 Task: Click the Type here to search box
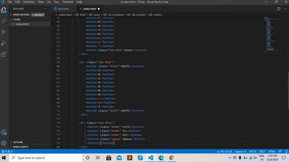pos(46,158)
